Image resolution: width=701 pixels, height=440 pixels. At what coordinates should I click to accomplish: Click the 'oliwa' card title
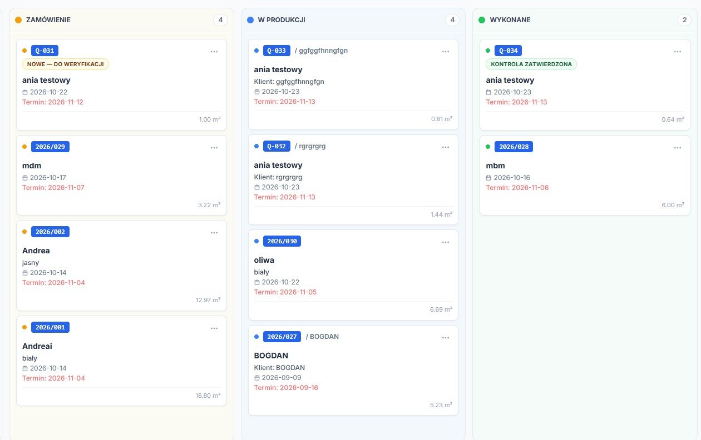pyautogui.click(x=264, y=260)
